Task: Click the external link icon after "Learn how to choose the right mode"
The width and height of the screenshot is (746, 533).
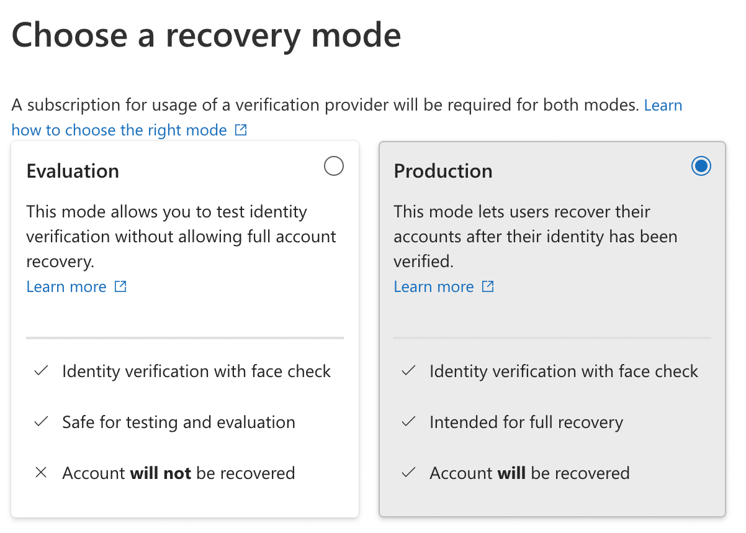Action: [241, 130]
